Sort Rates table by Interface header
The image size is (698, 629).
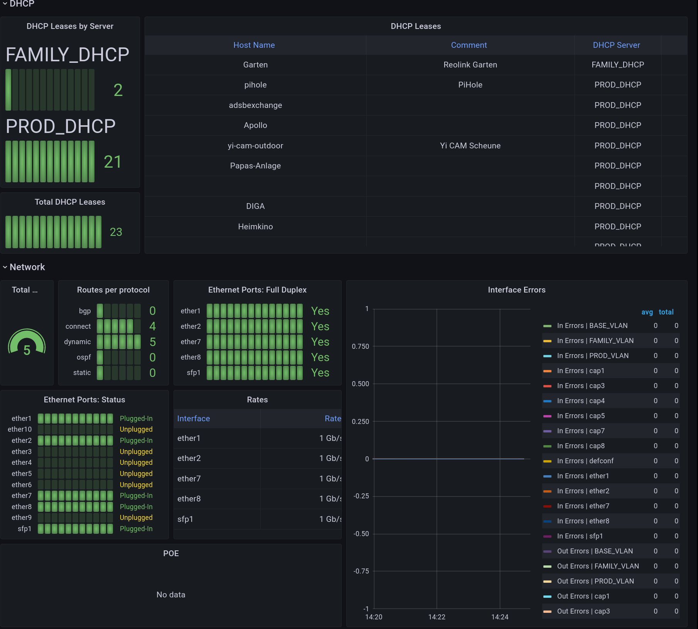pyautogui.click(x=194, y=419)
